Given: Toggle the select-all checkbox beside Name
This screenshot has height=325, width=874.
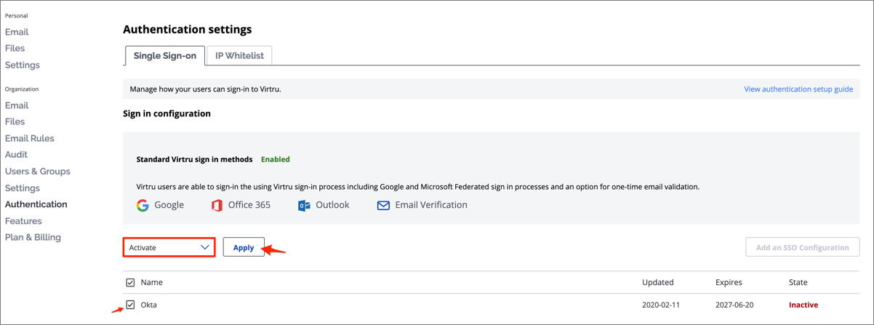Looking at the screenshot, I should coord(130,282).
